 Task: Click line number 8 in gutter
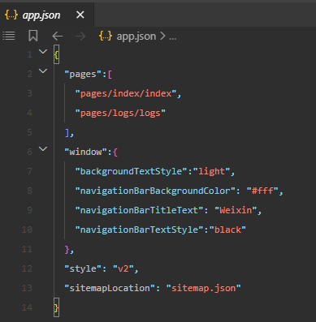pyautogui.click(x=30, y=191)
